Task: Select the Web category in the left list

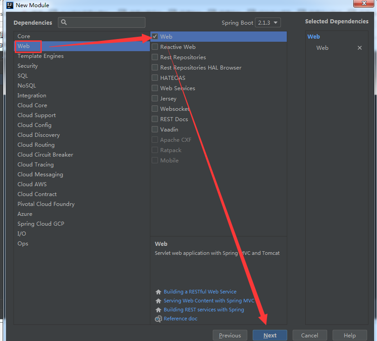Action: coord(82,46)
